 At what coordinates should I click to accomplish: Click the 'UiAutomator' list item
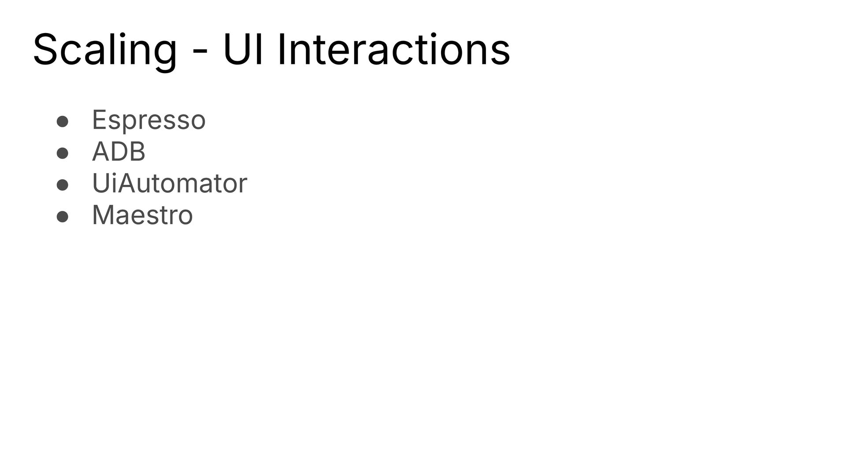pos(169,183)
